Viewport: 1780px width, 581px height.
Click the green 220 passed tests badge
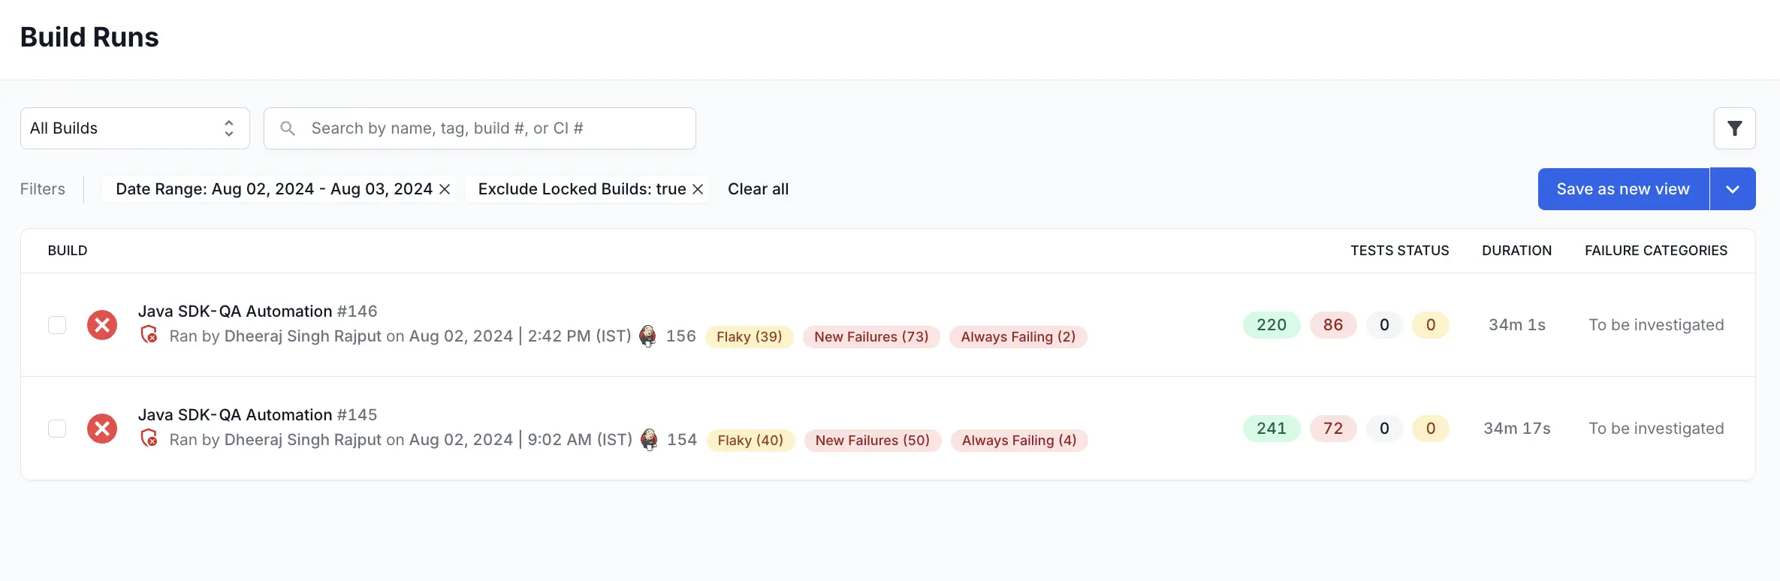tap(1272, 325)
